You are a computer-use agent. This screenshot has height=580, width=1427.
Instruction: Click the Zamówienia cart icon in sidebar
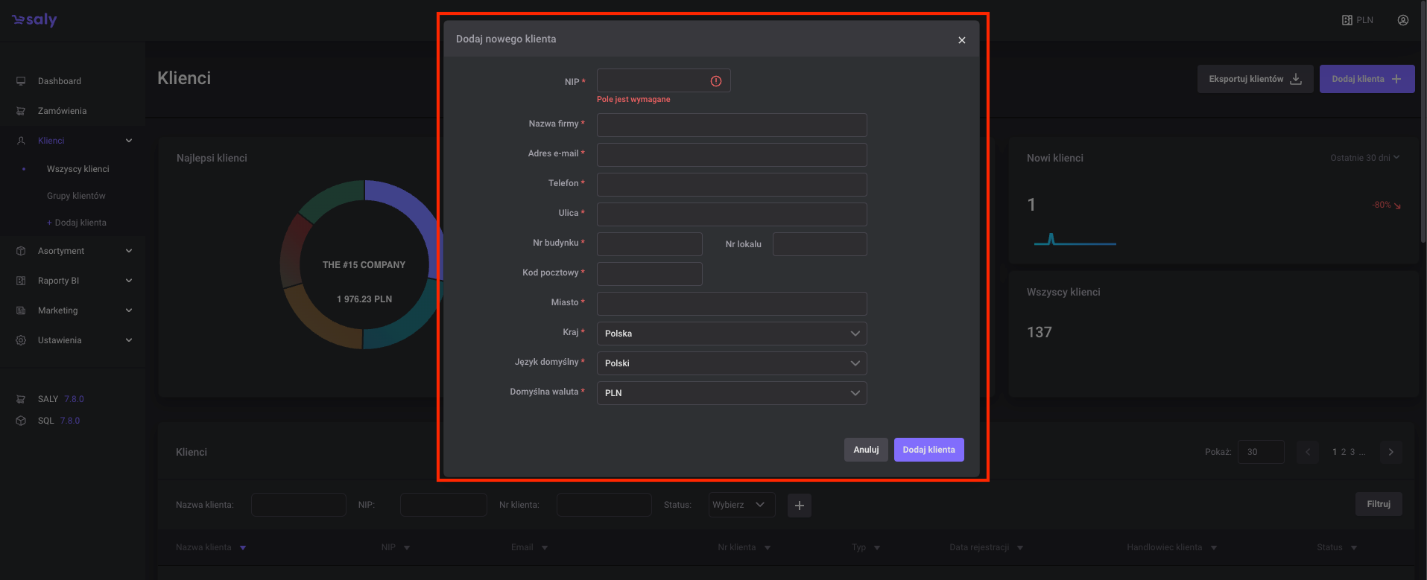click(21, 111)
